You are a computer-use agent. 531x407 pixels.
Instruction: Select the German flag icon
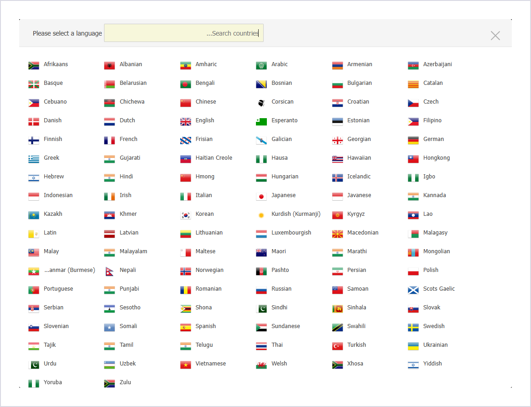pos(413,140)
